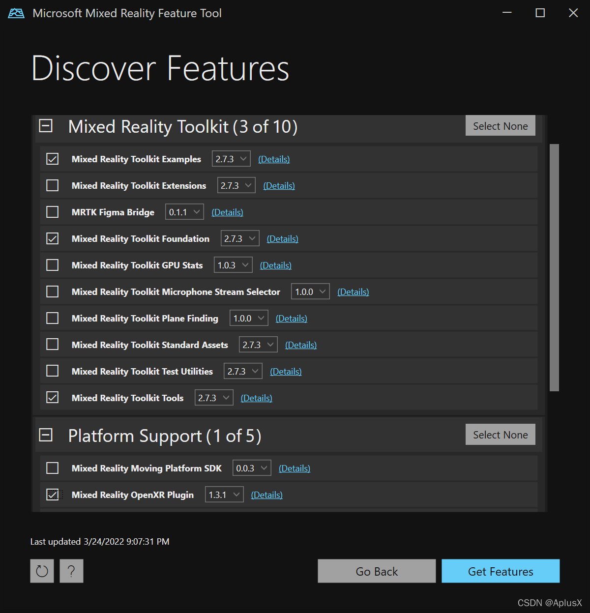Select Mixed Reality Toolkit Standard Assets
The height and width of the screenshot is (613, 590).
[52, 344]
